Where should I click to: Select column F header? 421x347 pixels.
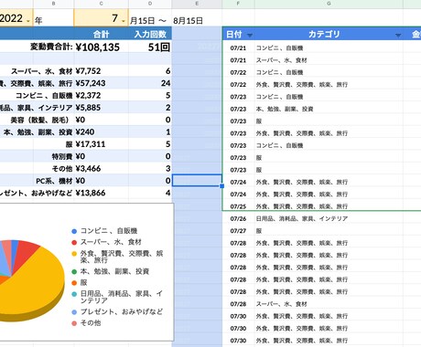[x=238, y=4]
